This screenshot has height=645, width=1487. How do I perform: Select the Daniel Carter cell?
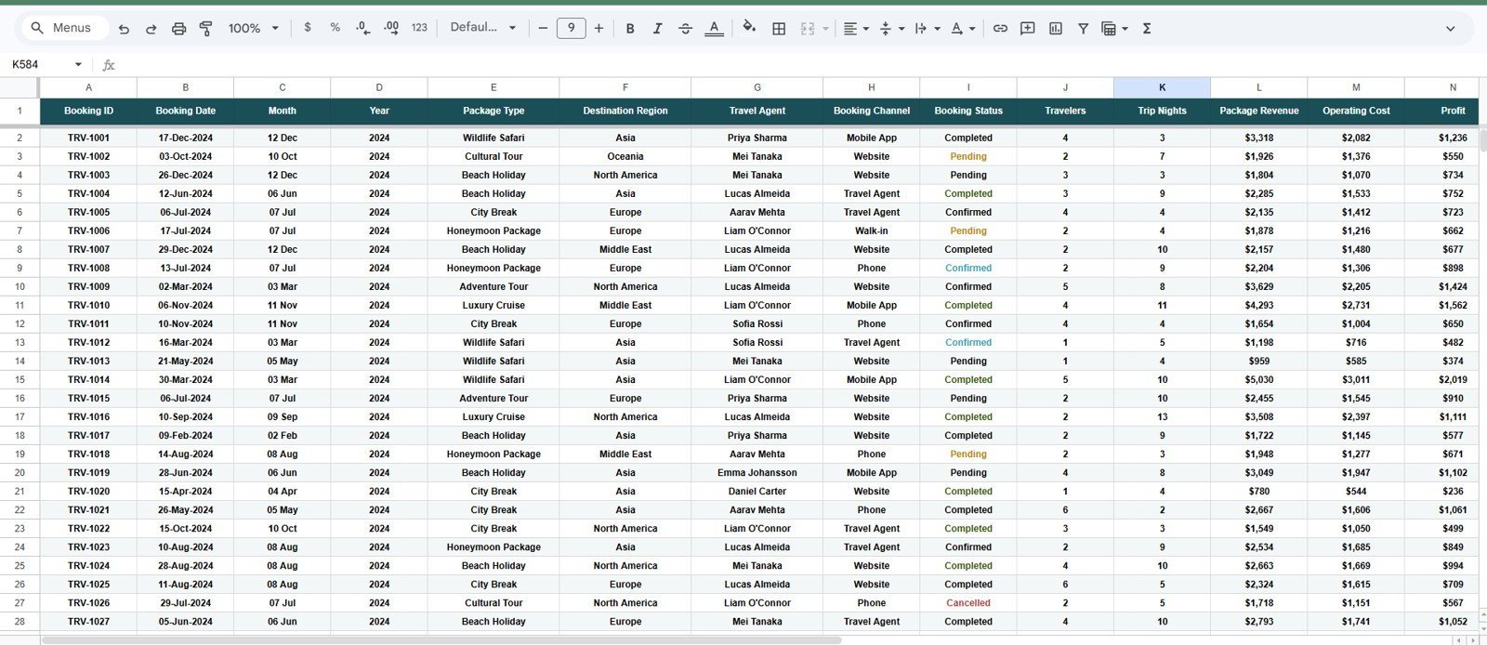[x=757, y=491]
